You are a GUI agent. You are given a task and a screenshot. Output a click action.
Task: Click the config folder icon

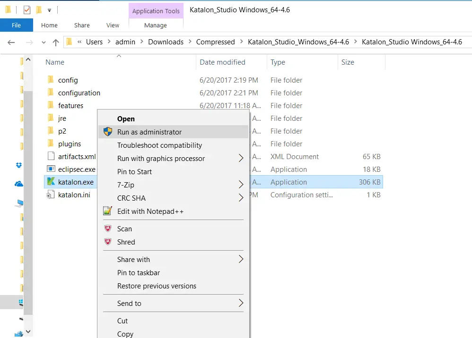51,80
